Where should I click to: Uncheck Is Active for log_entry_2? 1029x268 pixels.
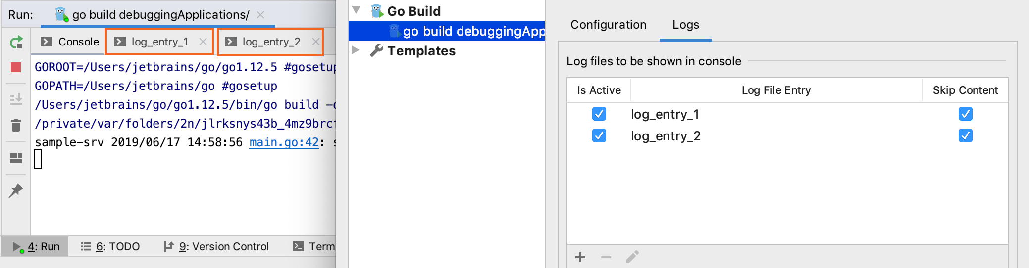[599, 135]
